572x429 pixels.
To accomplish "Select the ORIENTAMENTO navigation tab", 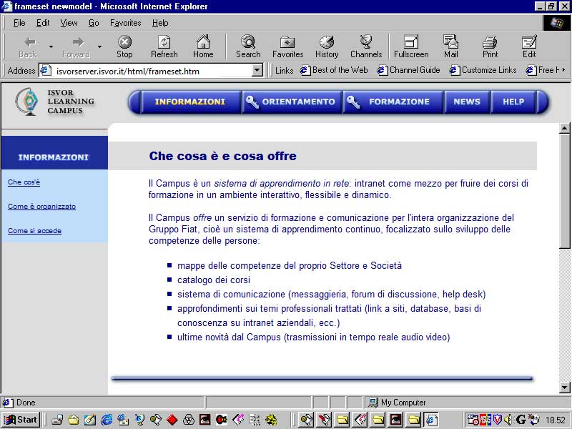I will pos(292,102).
